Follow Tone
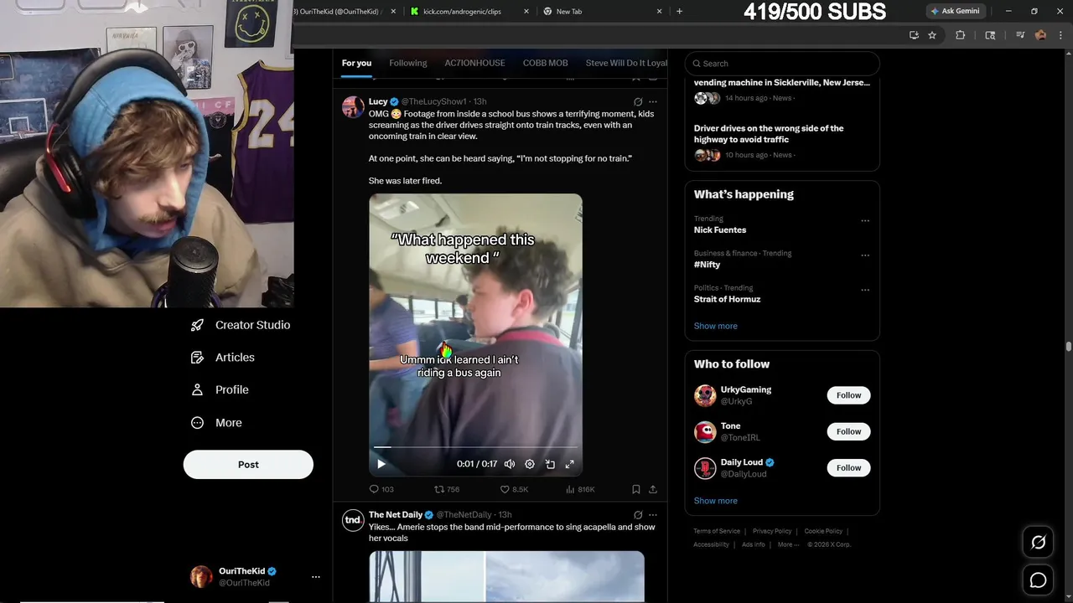This screenshot has width=1073, height=603. (848, 431)
